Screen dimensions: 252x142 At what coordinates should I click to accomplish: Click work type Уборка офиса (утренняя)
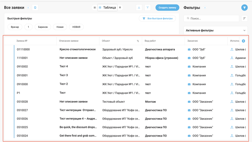(161, 58)
